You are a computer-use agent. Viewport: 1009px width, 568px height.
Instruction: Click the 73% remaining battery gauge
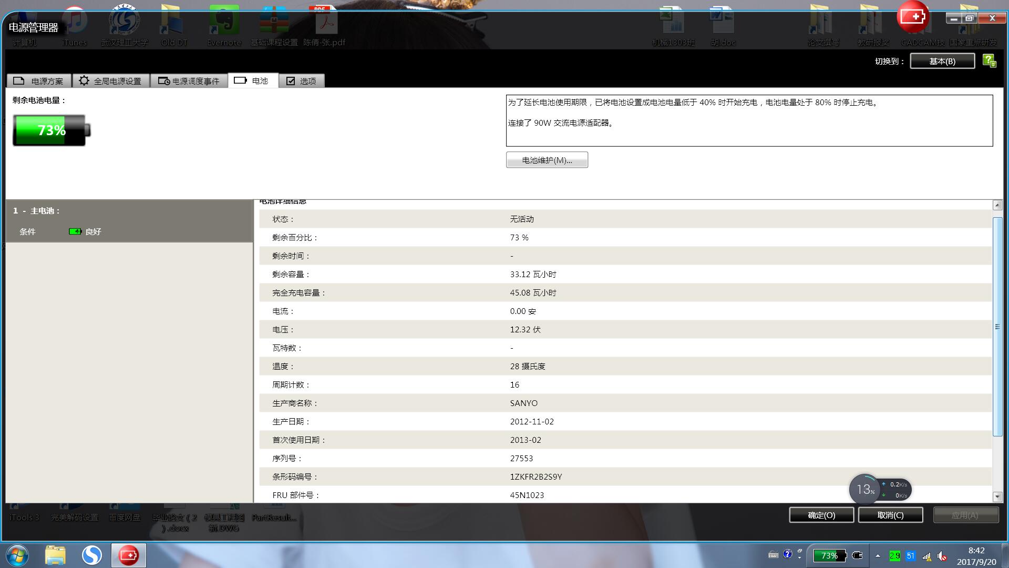coord(51,130)
